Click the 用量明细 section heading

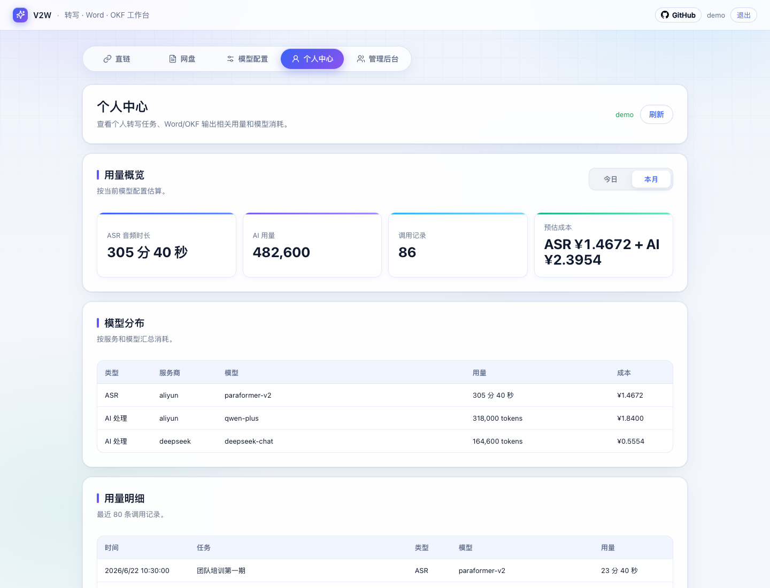click(124, 498)
